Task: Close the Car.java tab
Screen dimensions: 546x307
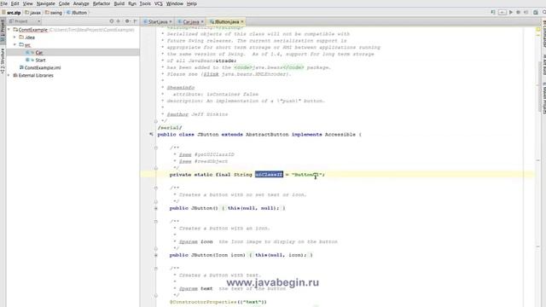Action: pyautogui.click(x=202, y=21)
